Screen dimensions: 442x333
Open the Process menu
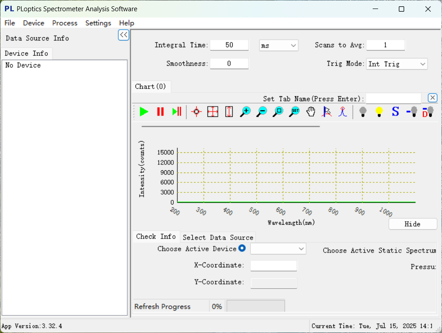click(65, 23)
